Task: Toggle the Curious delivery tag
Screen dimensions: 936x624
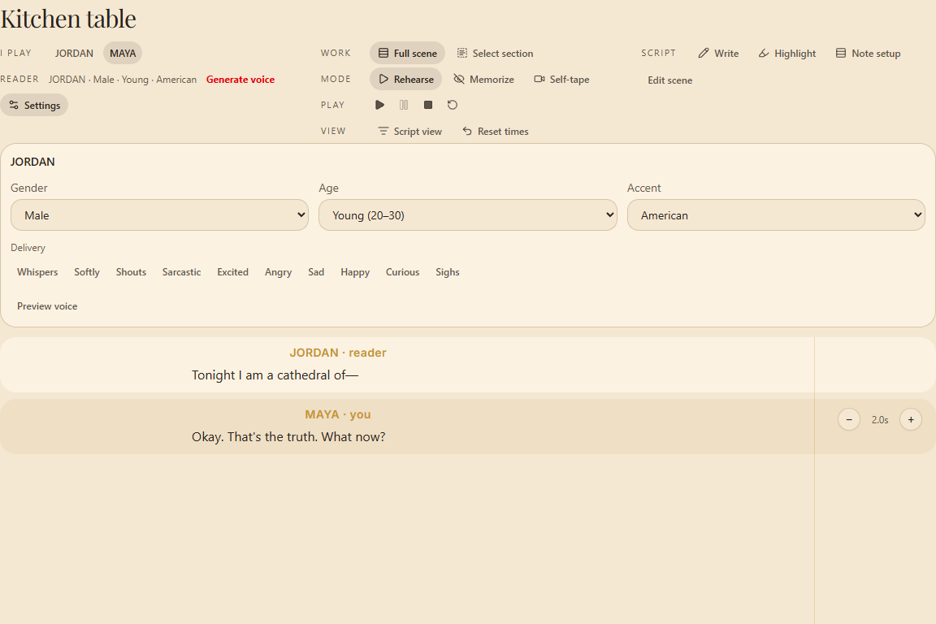Action: pyautogui.click(x=402, y=272)
